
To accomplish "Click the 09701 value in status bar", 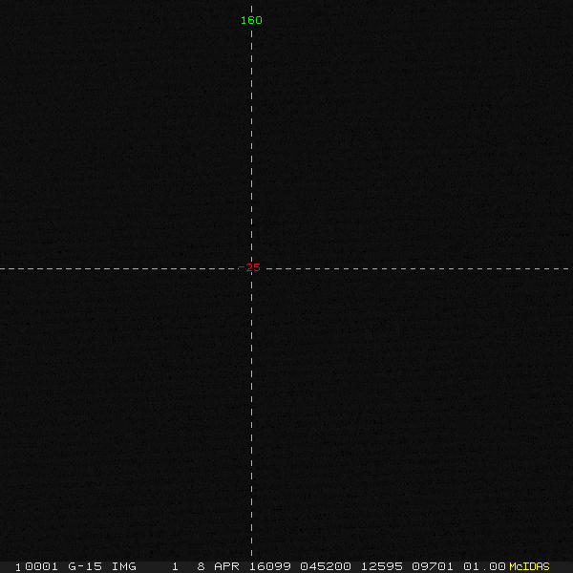I will [x=433, y=566].
